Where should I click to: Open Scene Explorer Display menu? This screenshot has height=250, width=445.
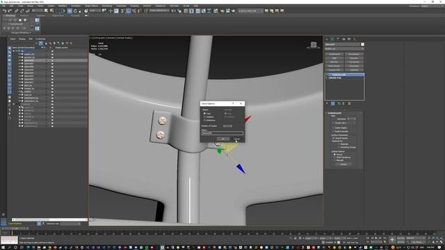(22, 39)
